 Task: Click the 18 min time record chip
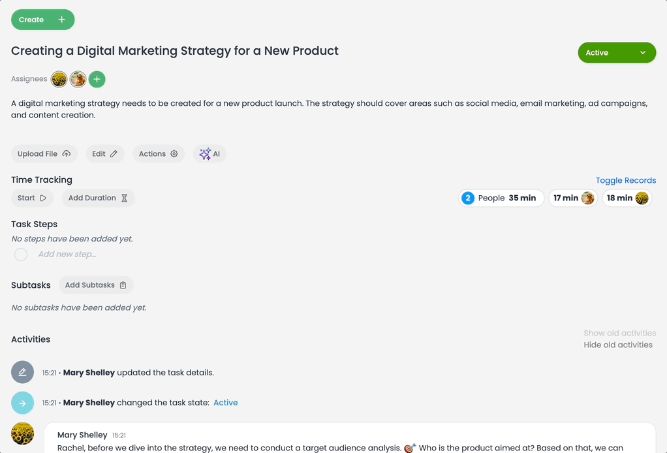626,198
